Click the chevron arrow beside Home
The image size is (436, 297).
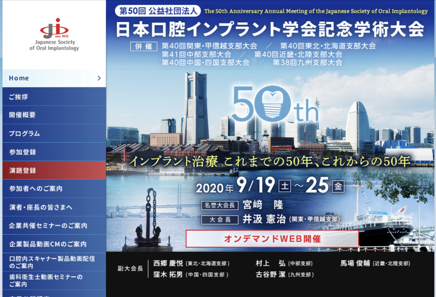click(x=99, y=78)
